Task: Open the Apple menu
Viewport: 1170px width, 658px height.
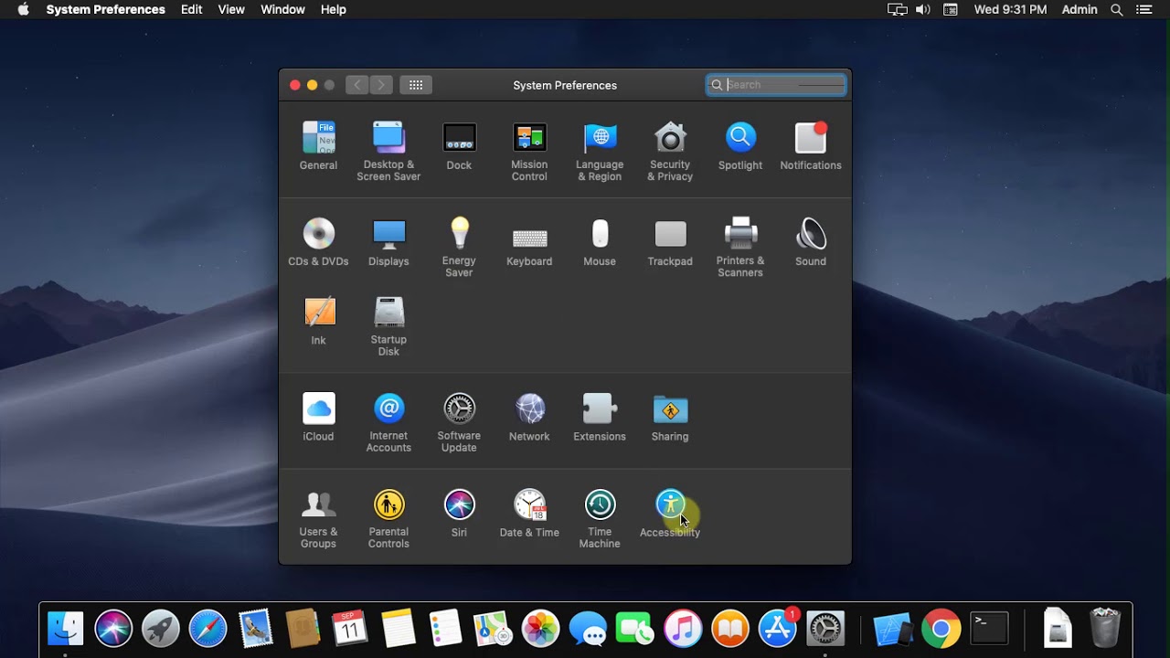Action: [23, 9]
